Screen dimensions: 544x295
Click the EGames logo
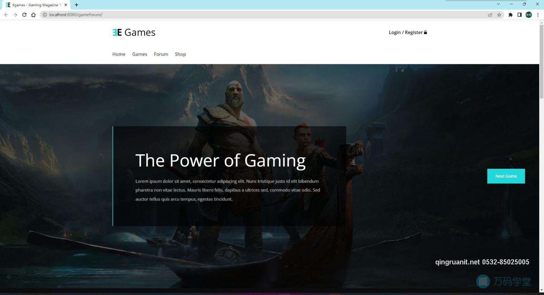(134, 32)
